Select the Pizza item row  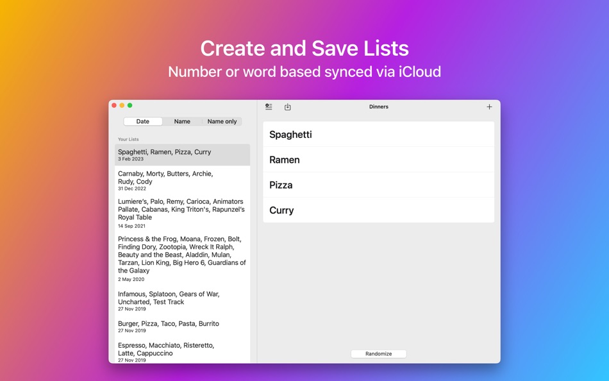tap(379, 185)
